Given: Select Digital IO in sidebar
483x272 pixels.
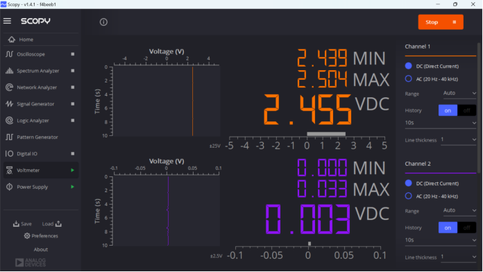Looking at the screenshot, I should pos(41,154).
